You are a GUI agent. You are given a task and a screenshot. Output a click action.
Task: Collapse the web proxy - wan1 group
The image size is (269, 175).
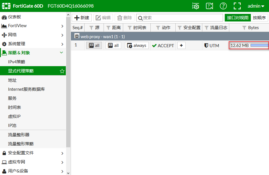pos(77,36)
